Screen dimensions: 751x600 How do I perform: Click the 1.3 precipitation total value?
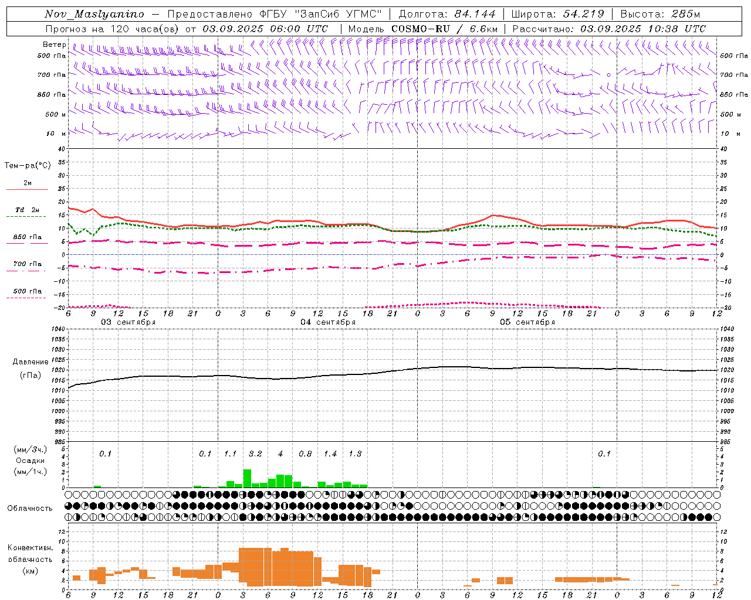tap(355, 454)
